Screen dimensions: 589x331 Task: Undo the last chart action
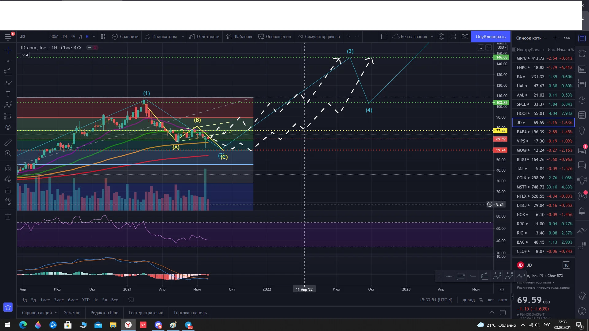(x=348, y=36)
